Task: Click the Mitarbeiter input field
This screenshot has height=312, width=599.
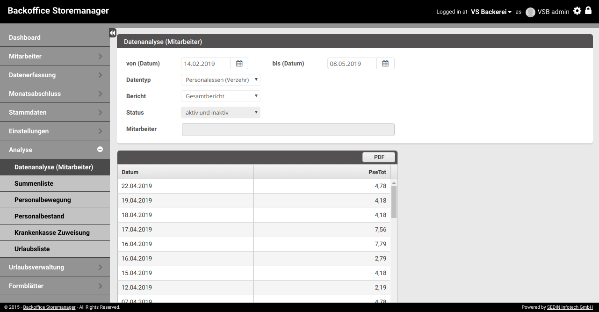Action: click(288, 130)
